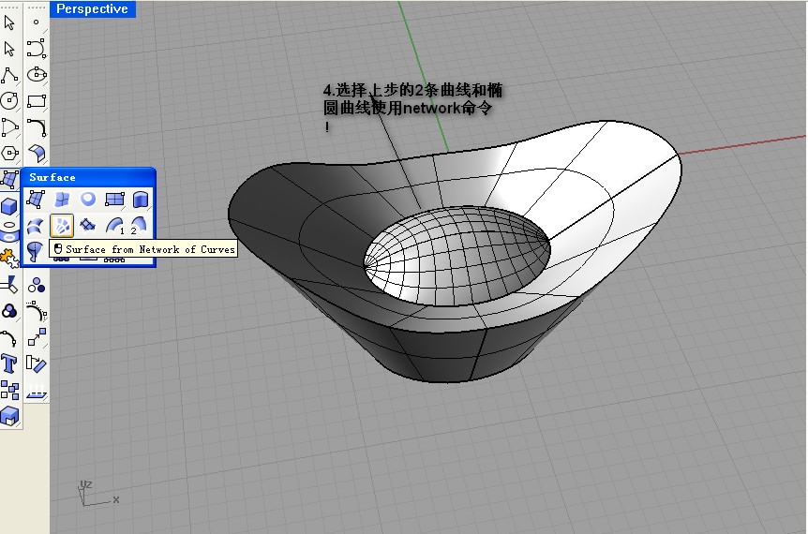808x534 pixels.
Task: Select the Sweep 1 Rail tool
Action: (114, 226)
